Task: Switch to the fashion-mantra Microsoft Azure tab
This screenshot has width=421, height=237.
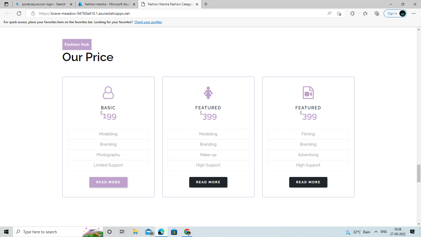Action: tap(106, 4)
